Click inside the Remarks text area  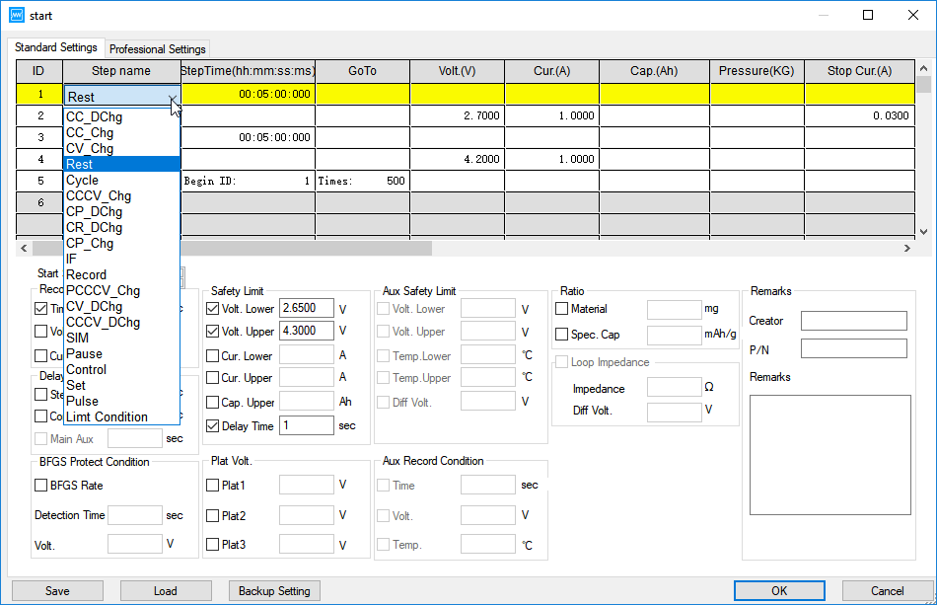(830, 455)
